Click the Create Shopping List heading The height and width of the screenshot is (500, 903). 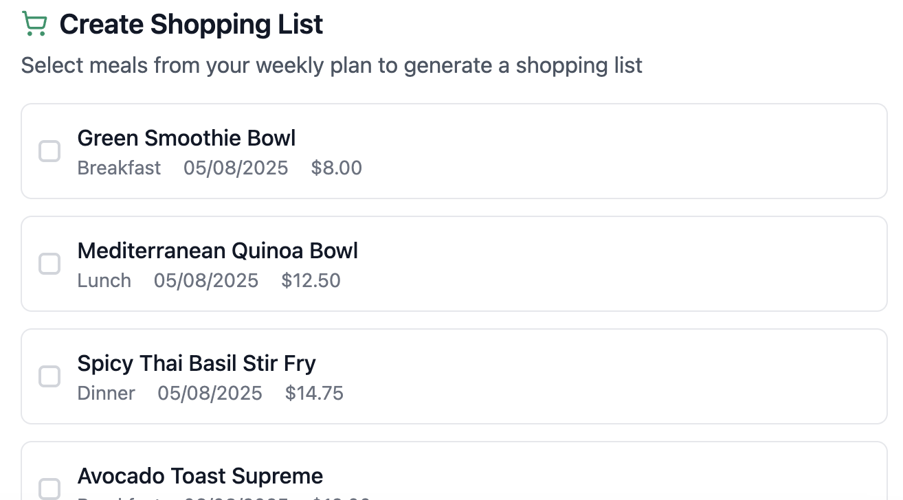tap(191, 25)
